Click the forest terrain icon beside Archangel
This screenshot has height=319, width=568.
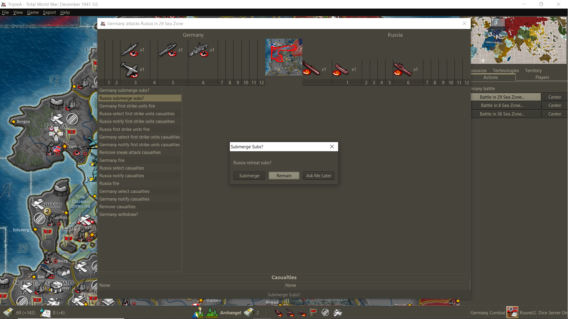click(x=212, y=313)
